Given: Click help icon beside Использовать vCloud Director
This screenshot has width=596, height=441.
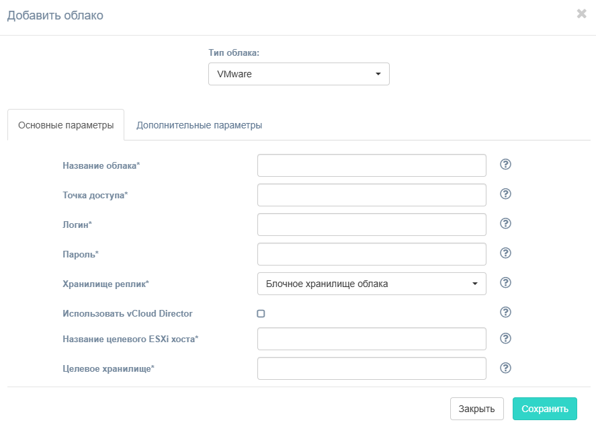Looking at the screenshot, I should 505,312.
